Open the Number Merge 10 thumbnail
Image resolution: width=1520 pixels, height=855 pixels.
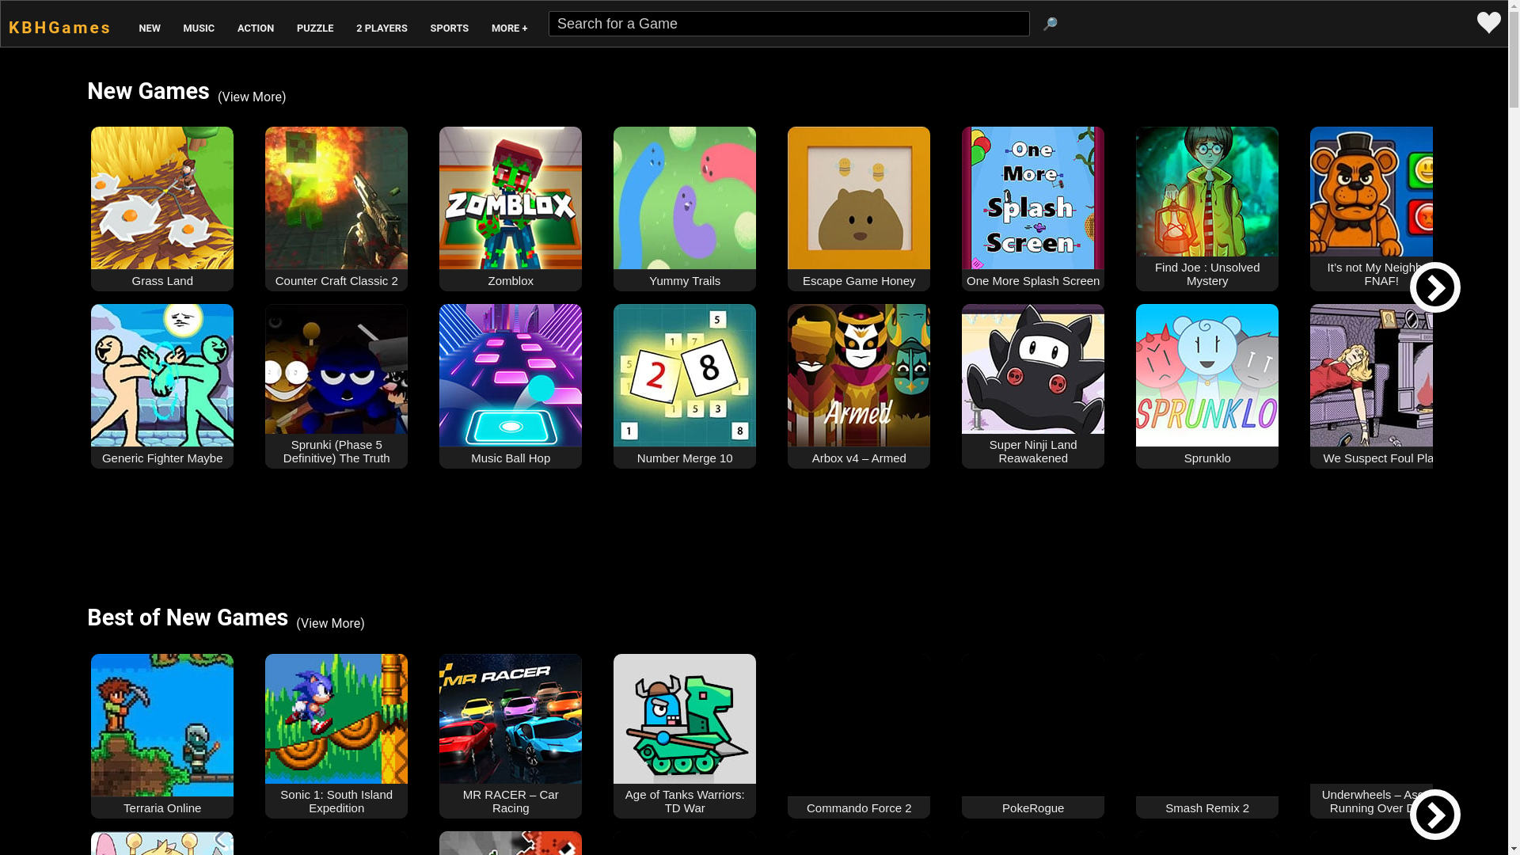tap(685, 375)
